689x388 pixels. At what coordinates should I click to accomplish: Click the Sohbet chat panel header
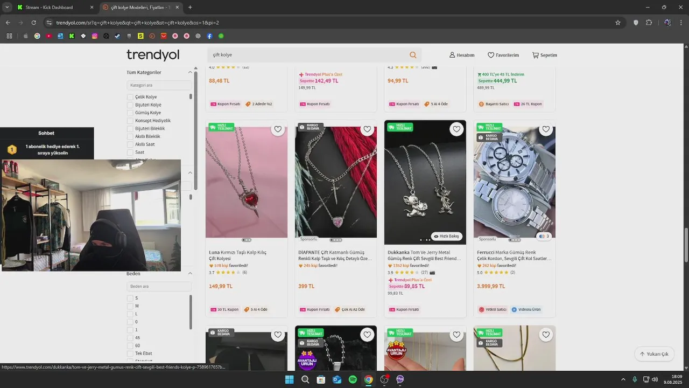[46, 133]
